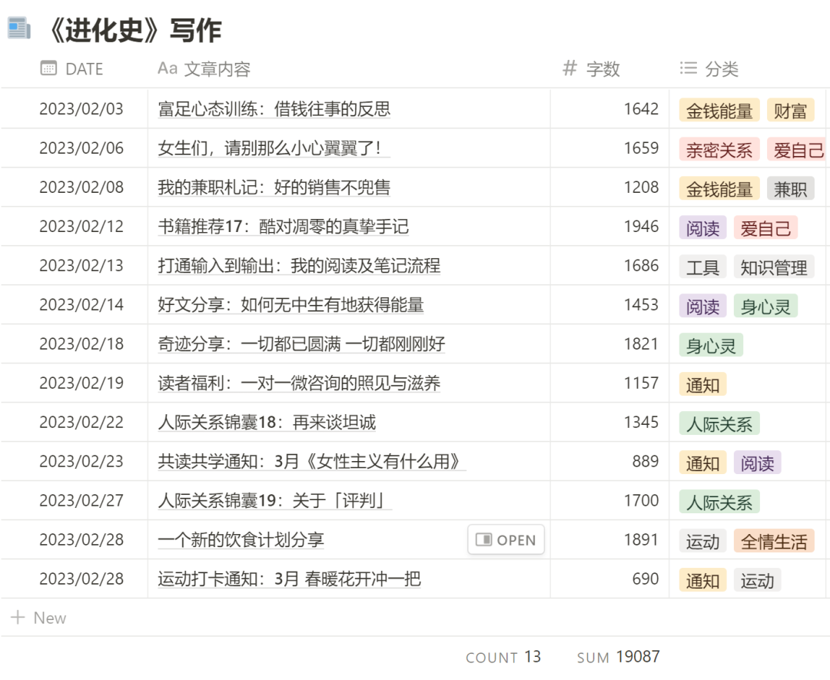Open page 人际关系锦囊18：再来谈坦诚
Image resolution: width=830 pixels, height=680 pixels.
[x=267, y=423]
